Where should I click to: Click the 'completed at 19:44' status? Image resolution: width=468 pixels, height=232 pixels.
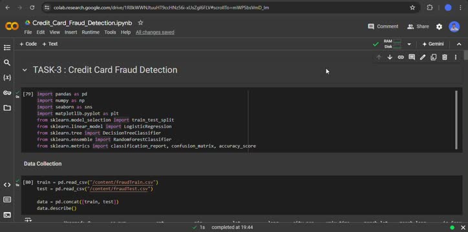tap(232, 227)
